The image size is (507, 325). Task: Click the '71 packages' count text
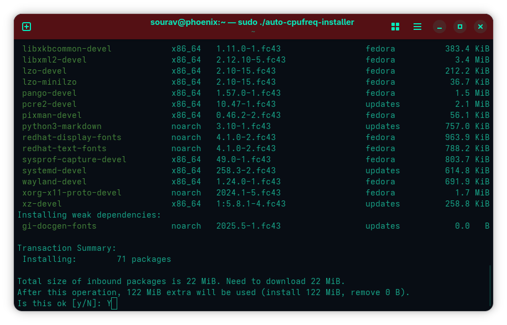coord(144,259)
